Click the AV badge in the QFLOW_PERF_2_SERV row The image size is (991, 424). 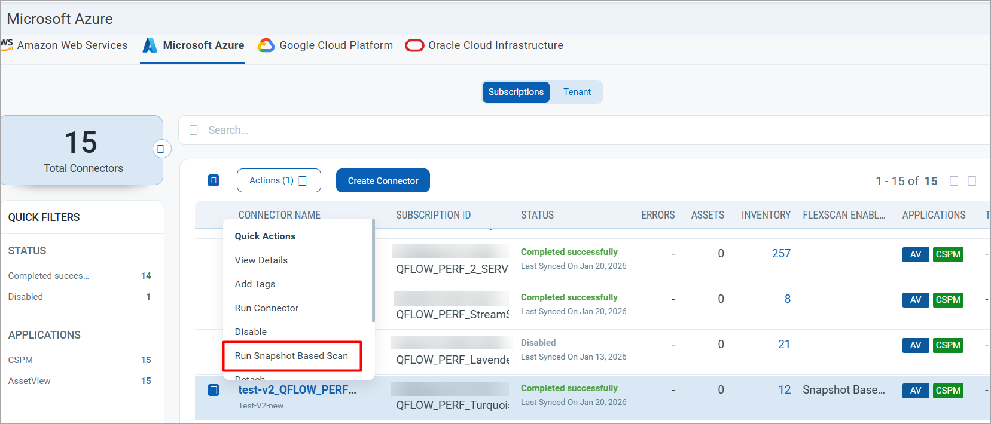click(915, 254)
